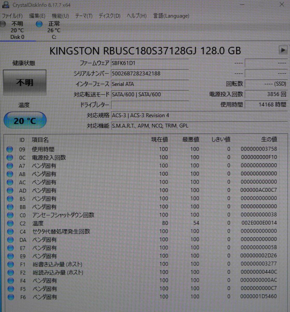Click the 20 °C temperature button
The height and width of the screenshot is (312, 290).
(x=25, y=120)
